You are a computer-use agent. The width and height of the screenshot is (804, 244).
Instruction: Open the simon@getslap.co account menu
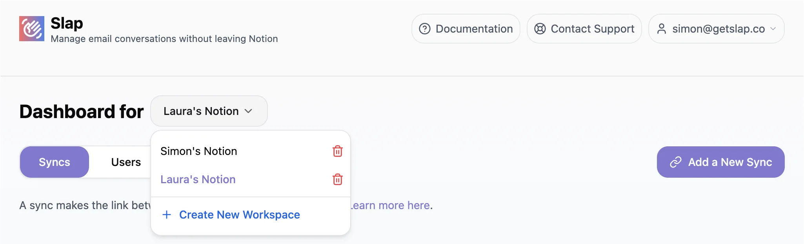(x=718, y=29)
